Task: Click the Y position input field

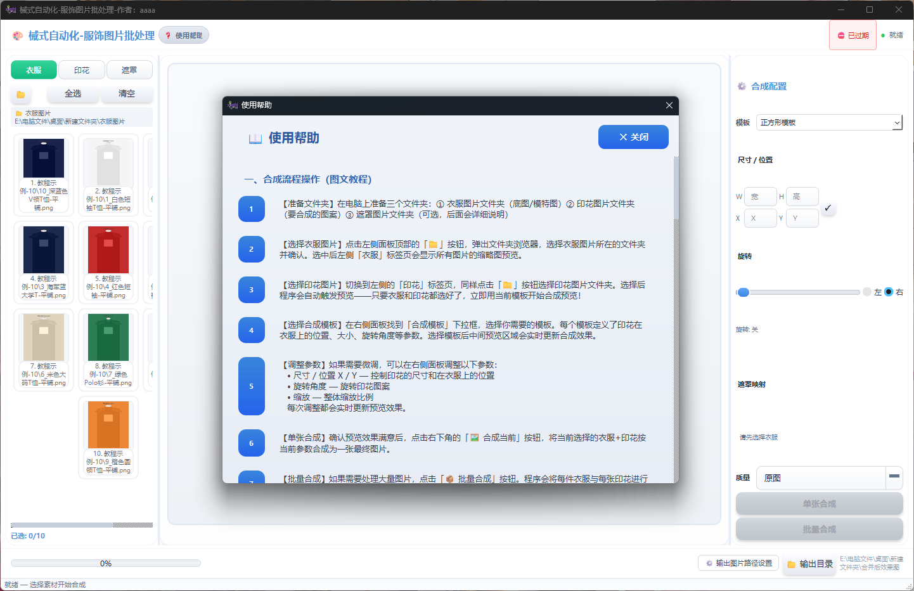Action: [x=802, y=218]
